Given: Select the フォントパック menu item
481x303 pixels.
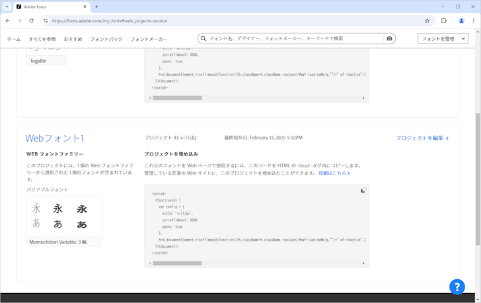Looking at the screenshot, I should point(106,40).
